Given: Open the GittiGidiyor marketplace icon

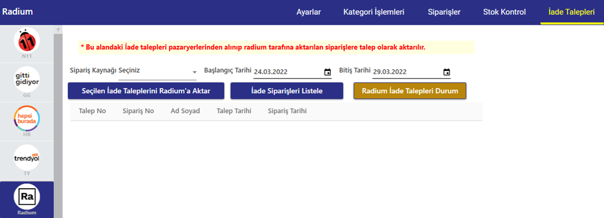Looking at the screenshot, I should point(27,79).
